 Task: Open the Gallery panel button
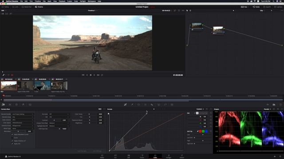(x=5, y=7)
